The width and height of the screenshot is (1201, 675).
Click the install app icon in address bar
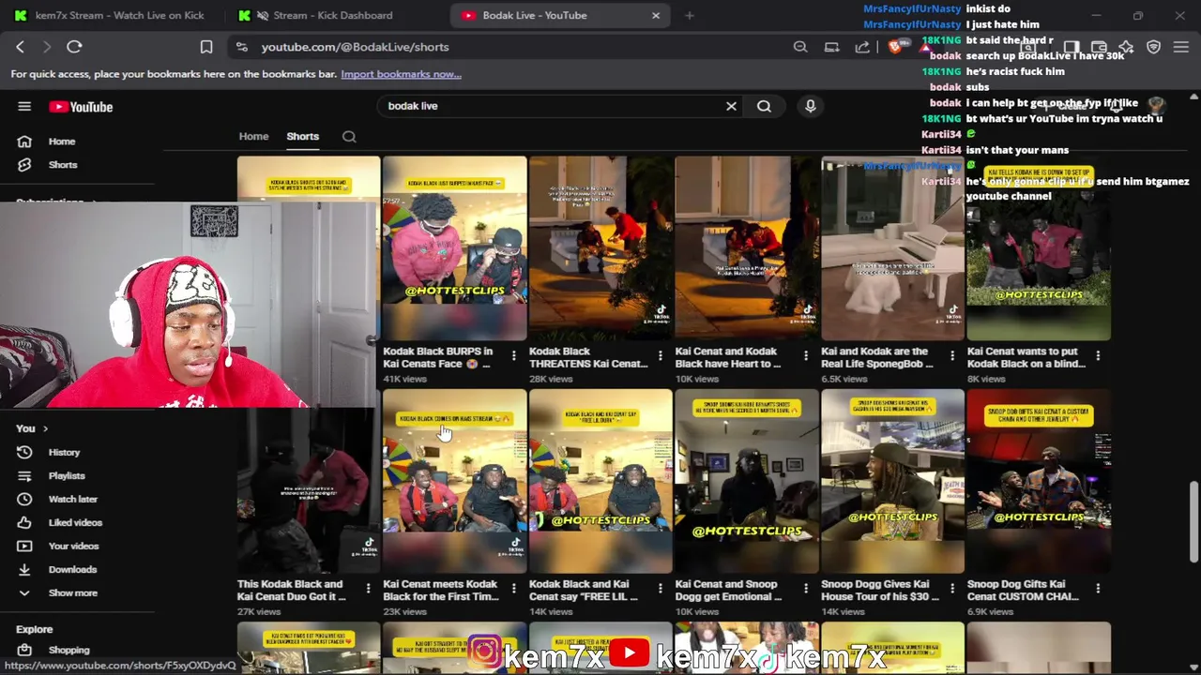tap(831, 47)
